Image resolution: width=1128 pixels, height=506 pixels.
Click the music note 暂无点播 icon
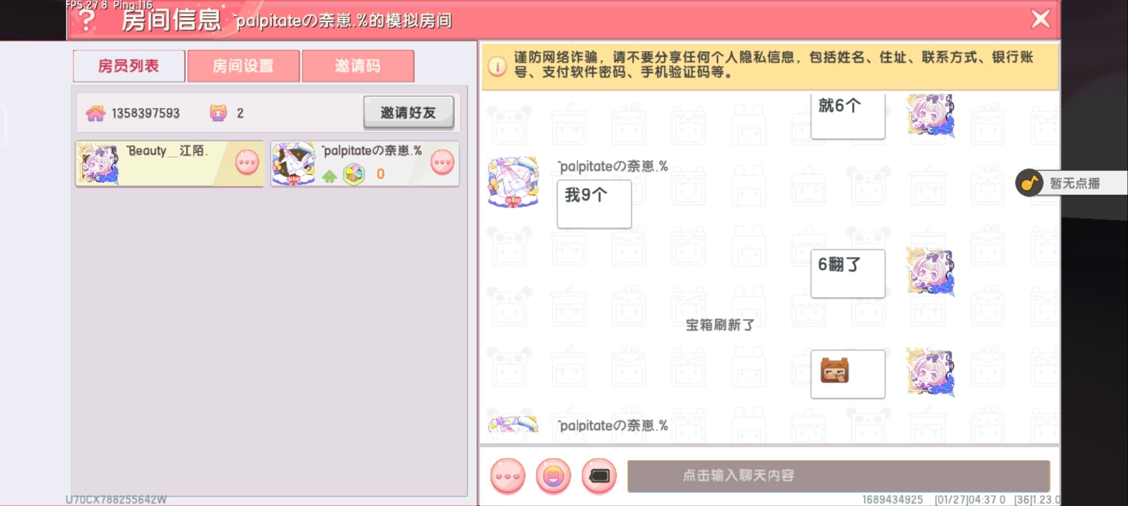[x=1029, y=183]
